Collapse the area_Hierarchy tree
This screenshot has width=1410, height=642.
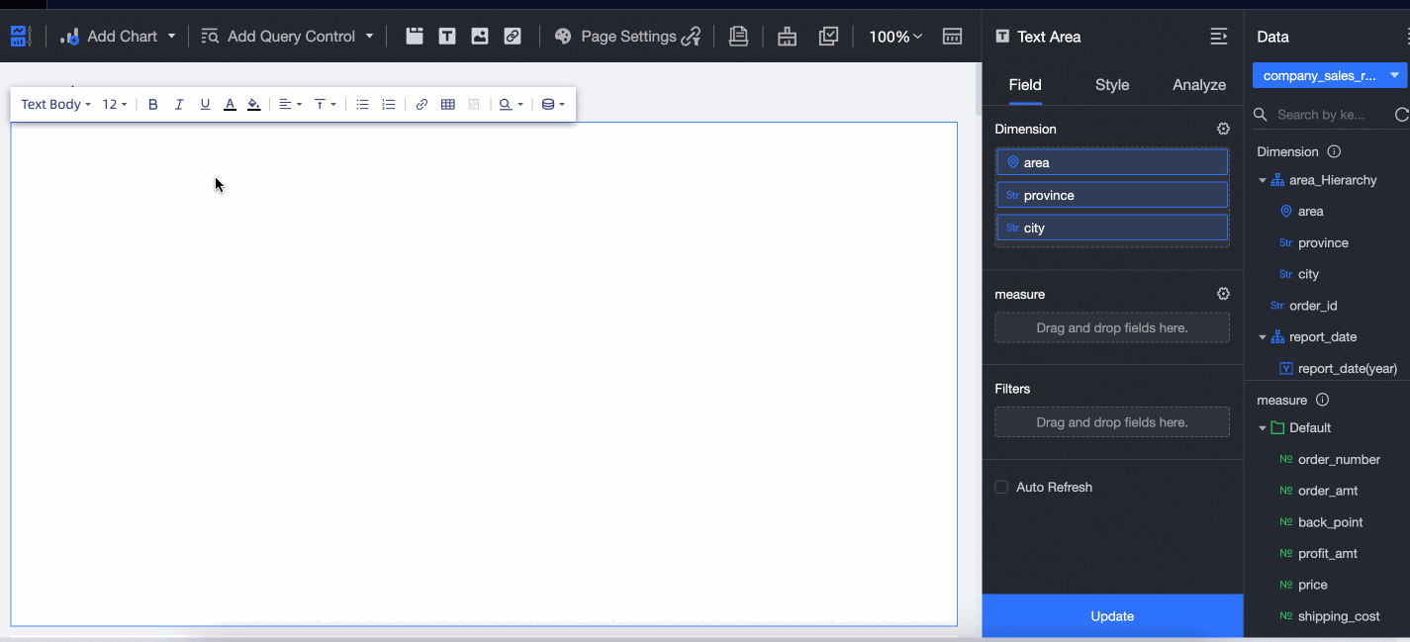(x=1264, y=180)
